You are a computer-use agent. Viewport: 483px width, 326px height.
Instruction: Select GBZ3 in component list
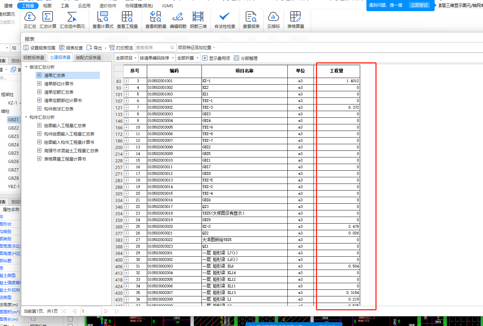click(x=14, y=137)
